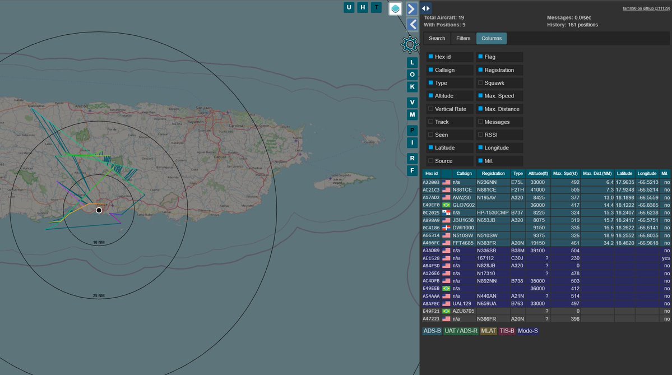Click the MLAT legend label
This screenshot has width=672, height=375.
(x=488, y=331)
